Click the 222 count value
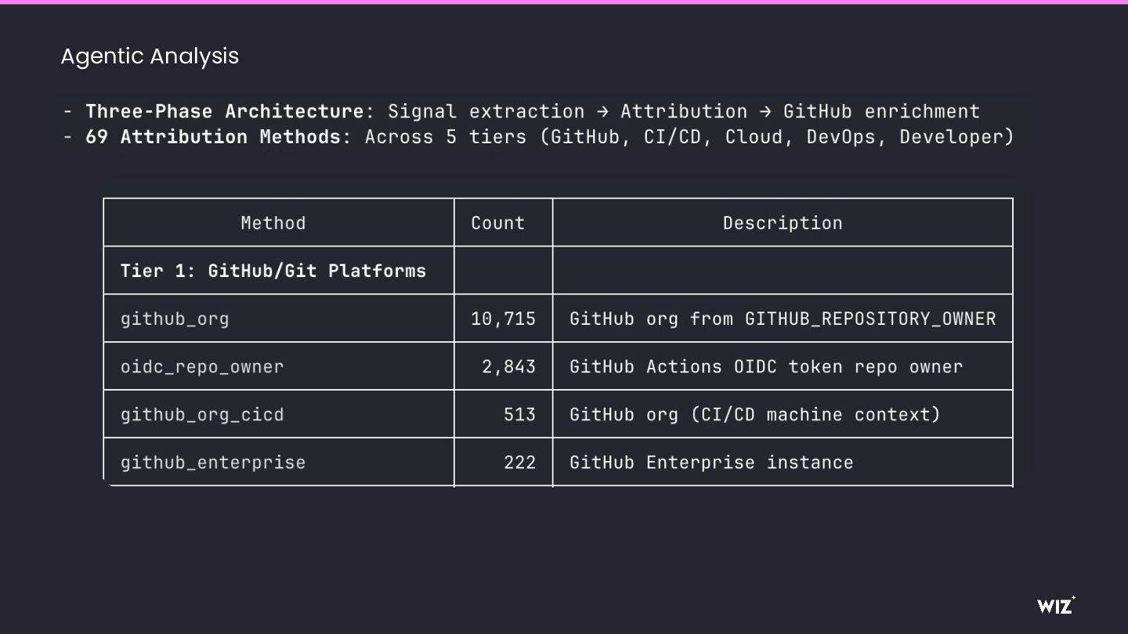1128x634 pixels. 519,462
